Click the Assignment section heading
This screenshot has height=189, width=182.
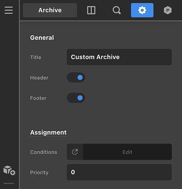click(48, 133)
